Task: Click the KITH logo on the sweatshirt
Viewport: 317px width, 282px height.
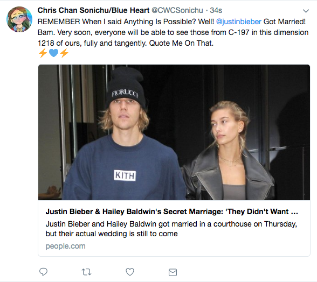Action: point(125,175)
